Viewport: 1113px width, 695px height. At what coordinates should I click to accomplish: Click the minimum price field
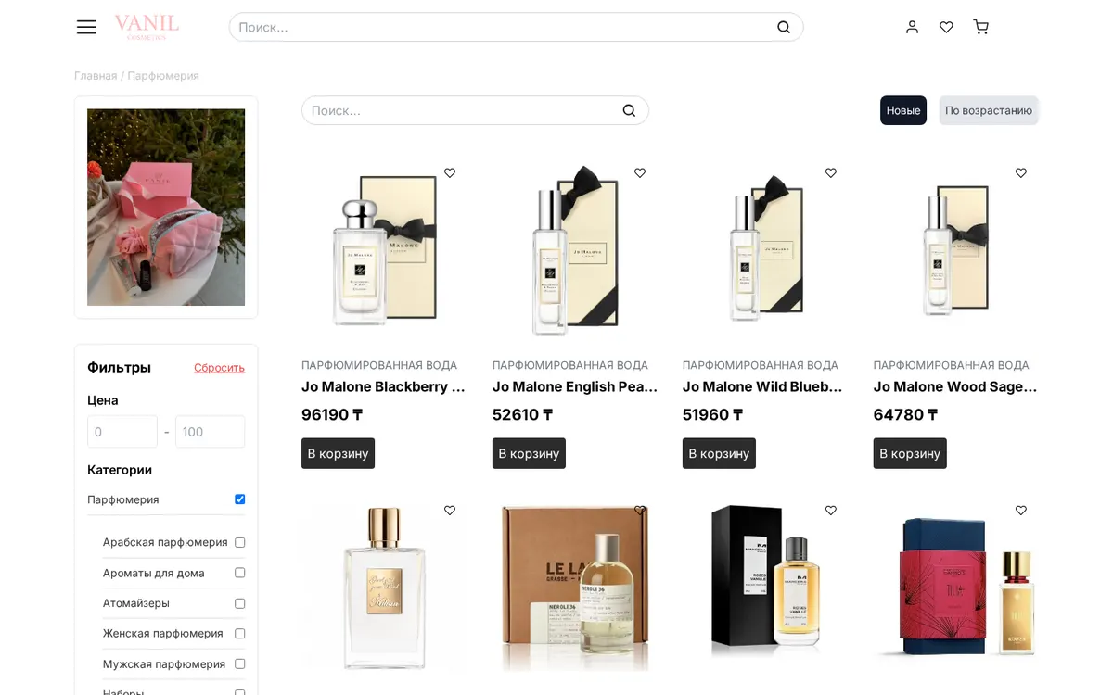pos(122,432)
